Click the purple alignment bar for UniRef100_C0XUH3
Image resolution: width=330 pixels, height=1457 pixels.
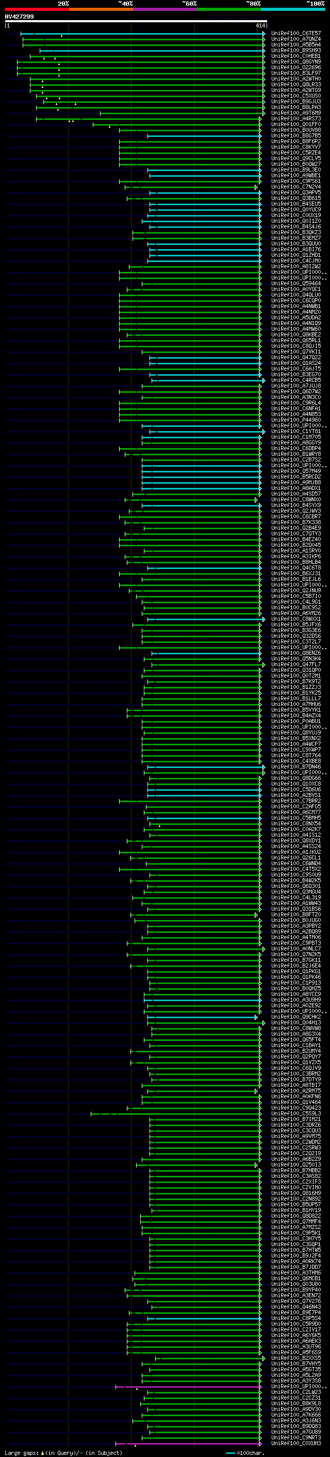[x=188, y=1443]
